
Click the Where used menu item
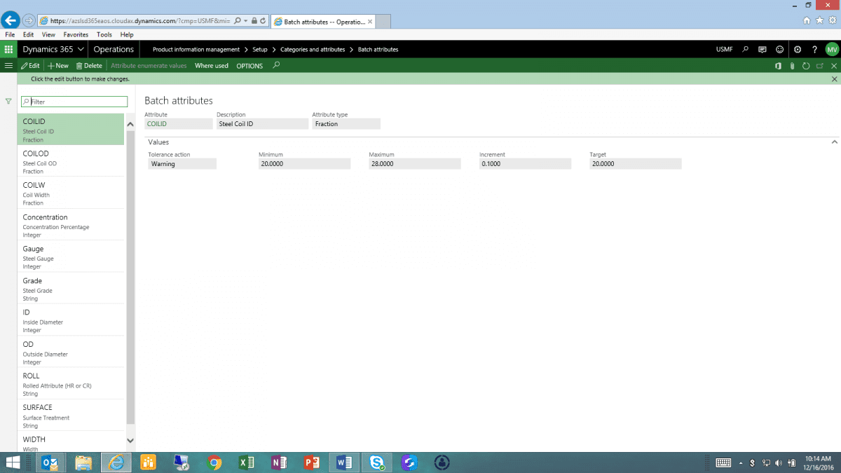(x=211, y=65)
